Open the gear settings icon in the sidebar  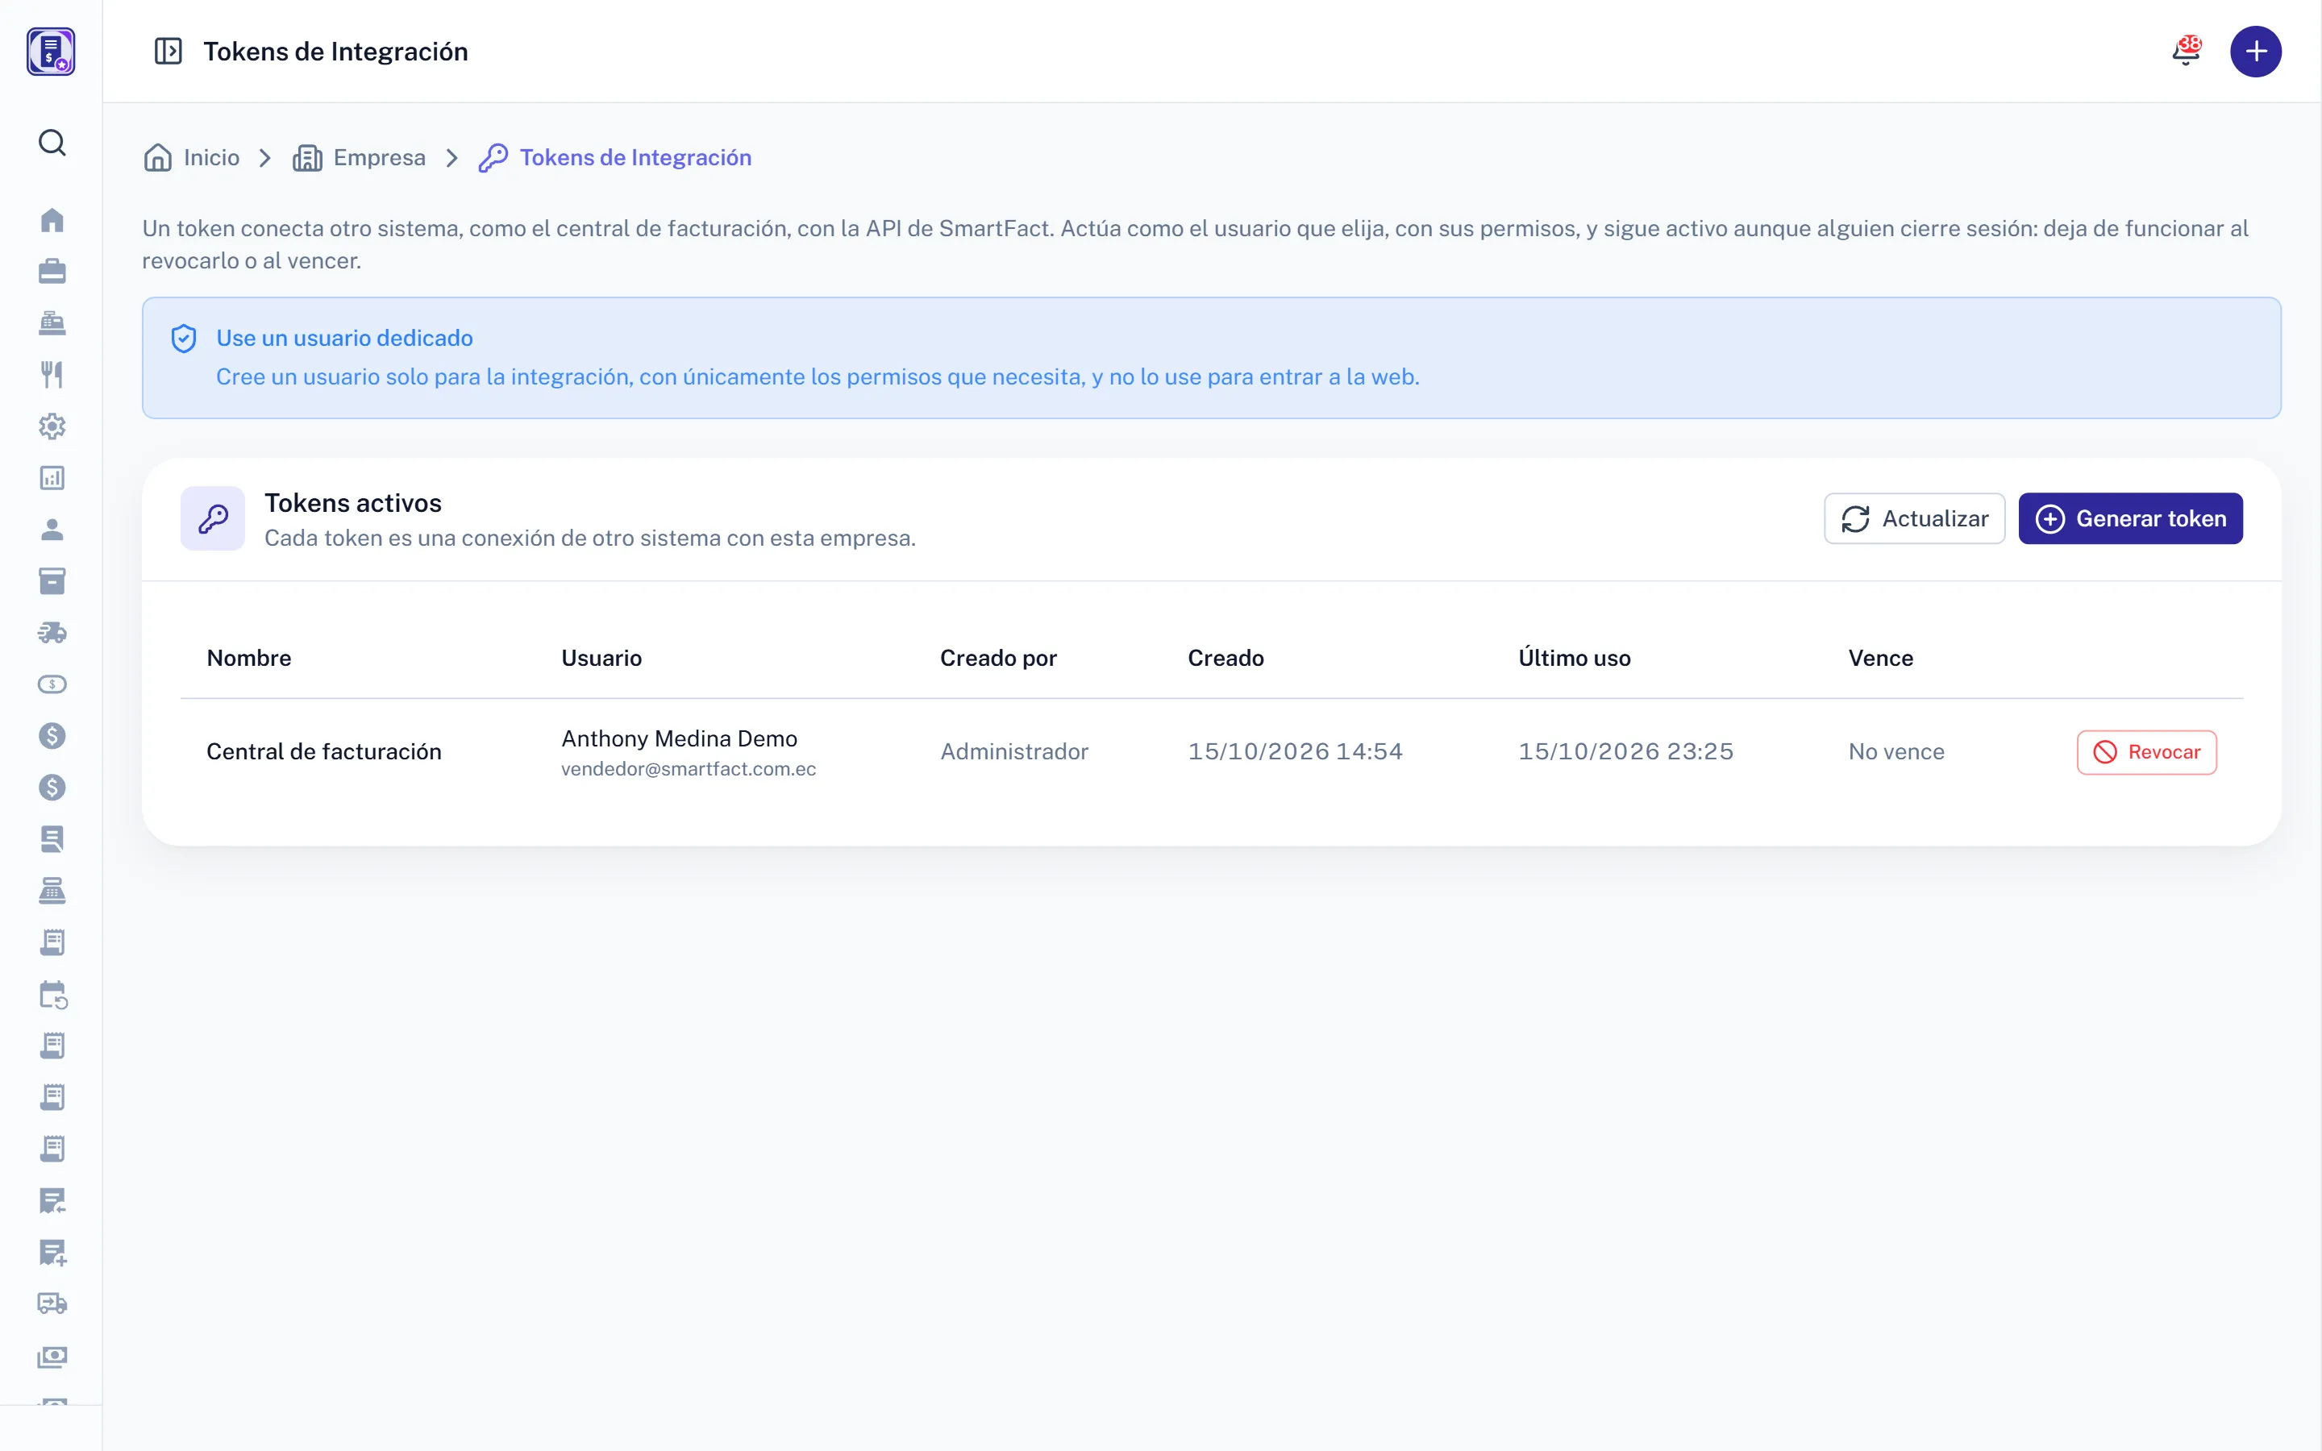pyautogui.click(x=52, y=426)
